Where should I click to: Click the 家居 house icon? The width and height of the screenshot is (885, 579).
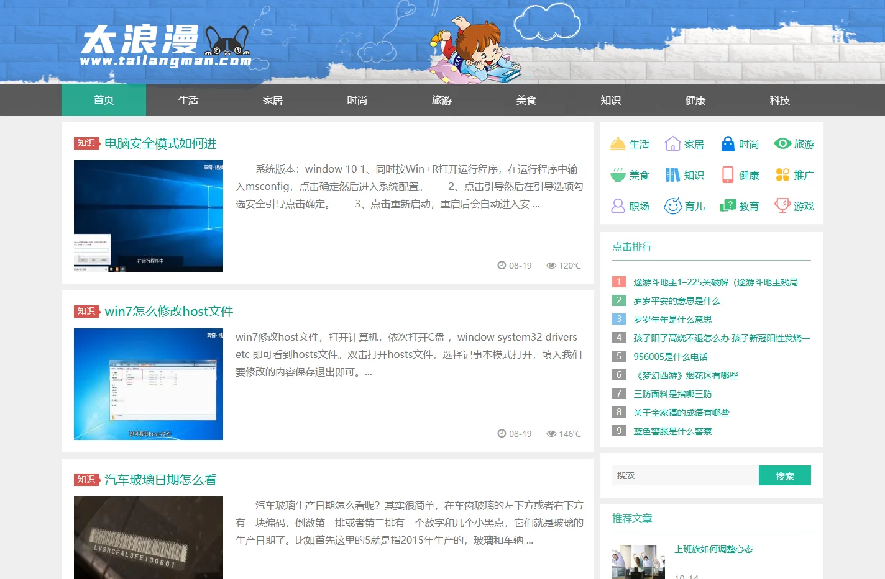click(x=672, y=144)
